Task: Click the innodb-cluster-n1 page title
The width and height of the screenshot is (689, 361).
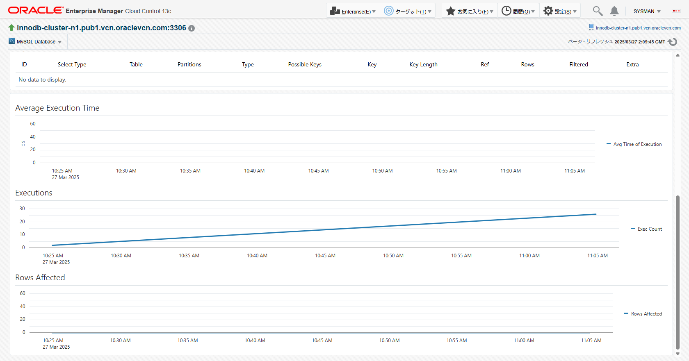Action: tap(101, 28)
